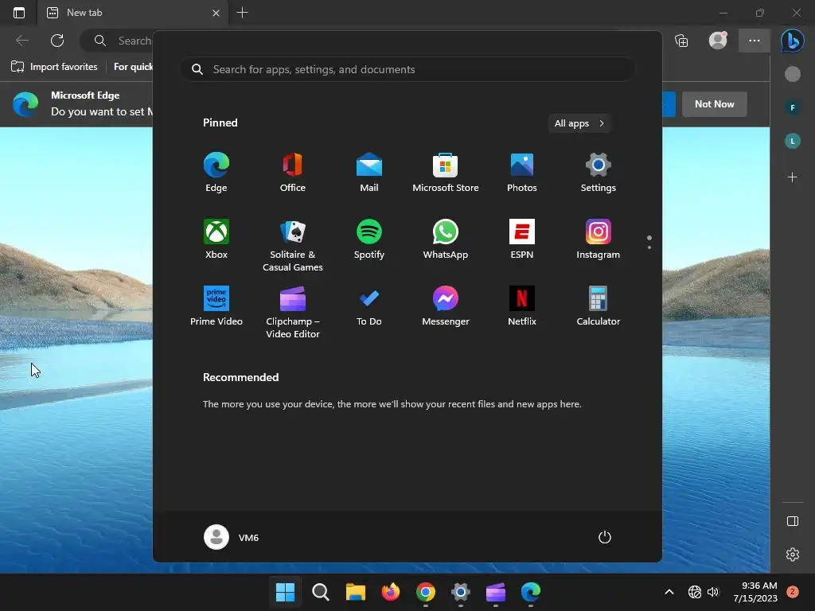Launch Firefox from taskbar

click(x=390, y=592)
